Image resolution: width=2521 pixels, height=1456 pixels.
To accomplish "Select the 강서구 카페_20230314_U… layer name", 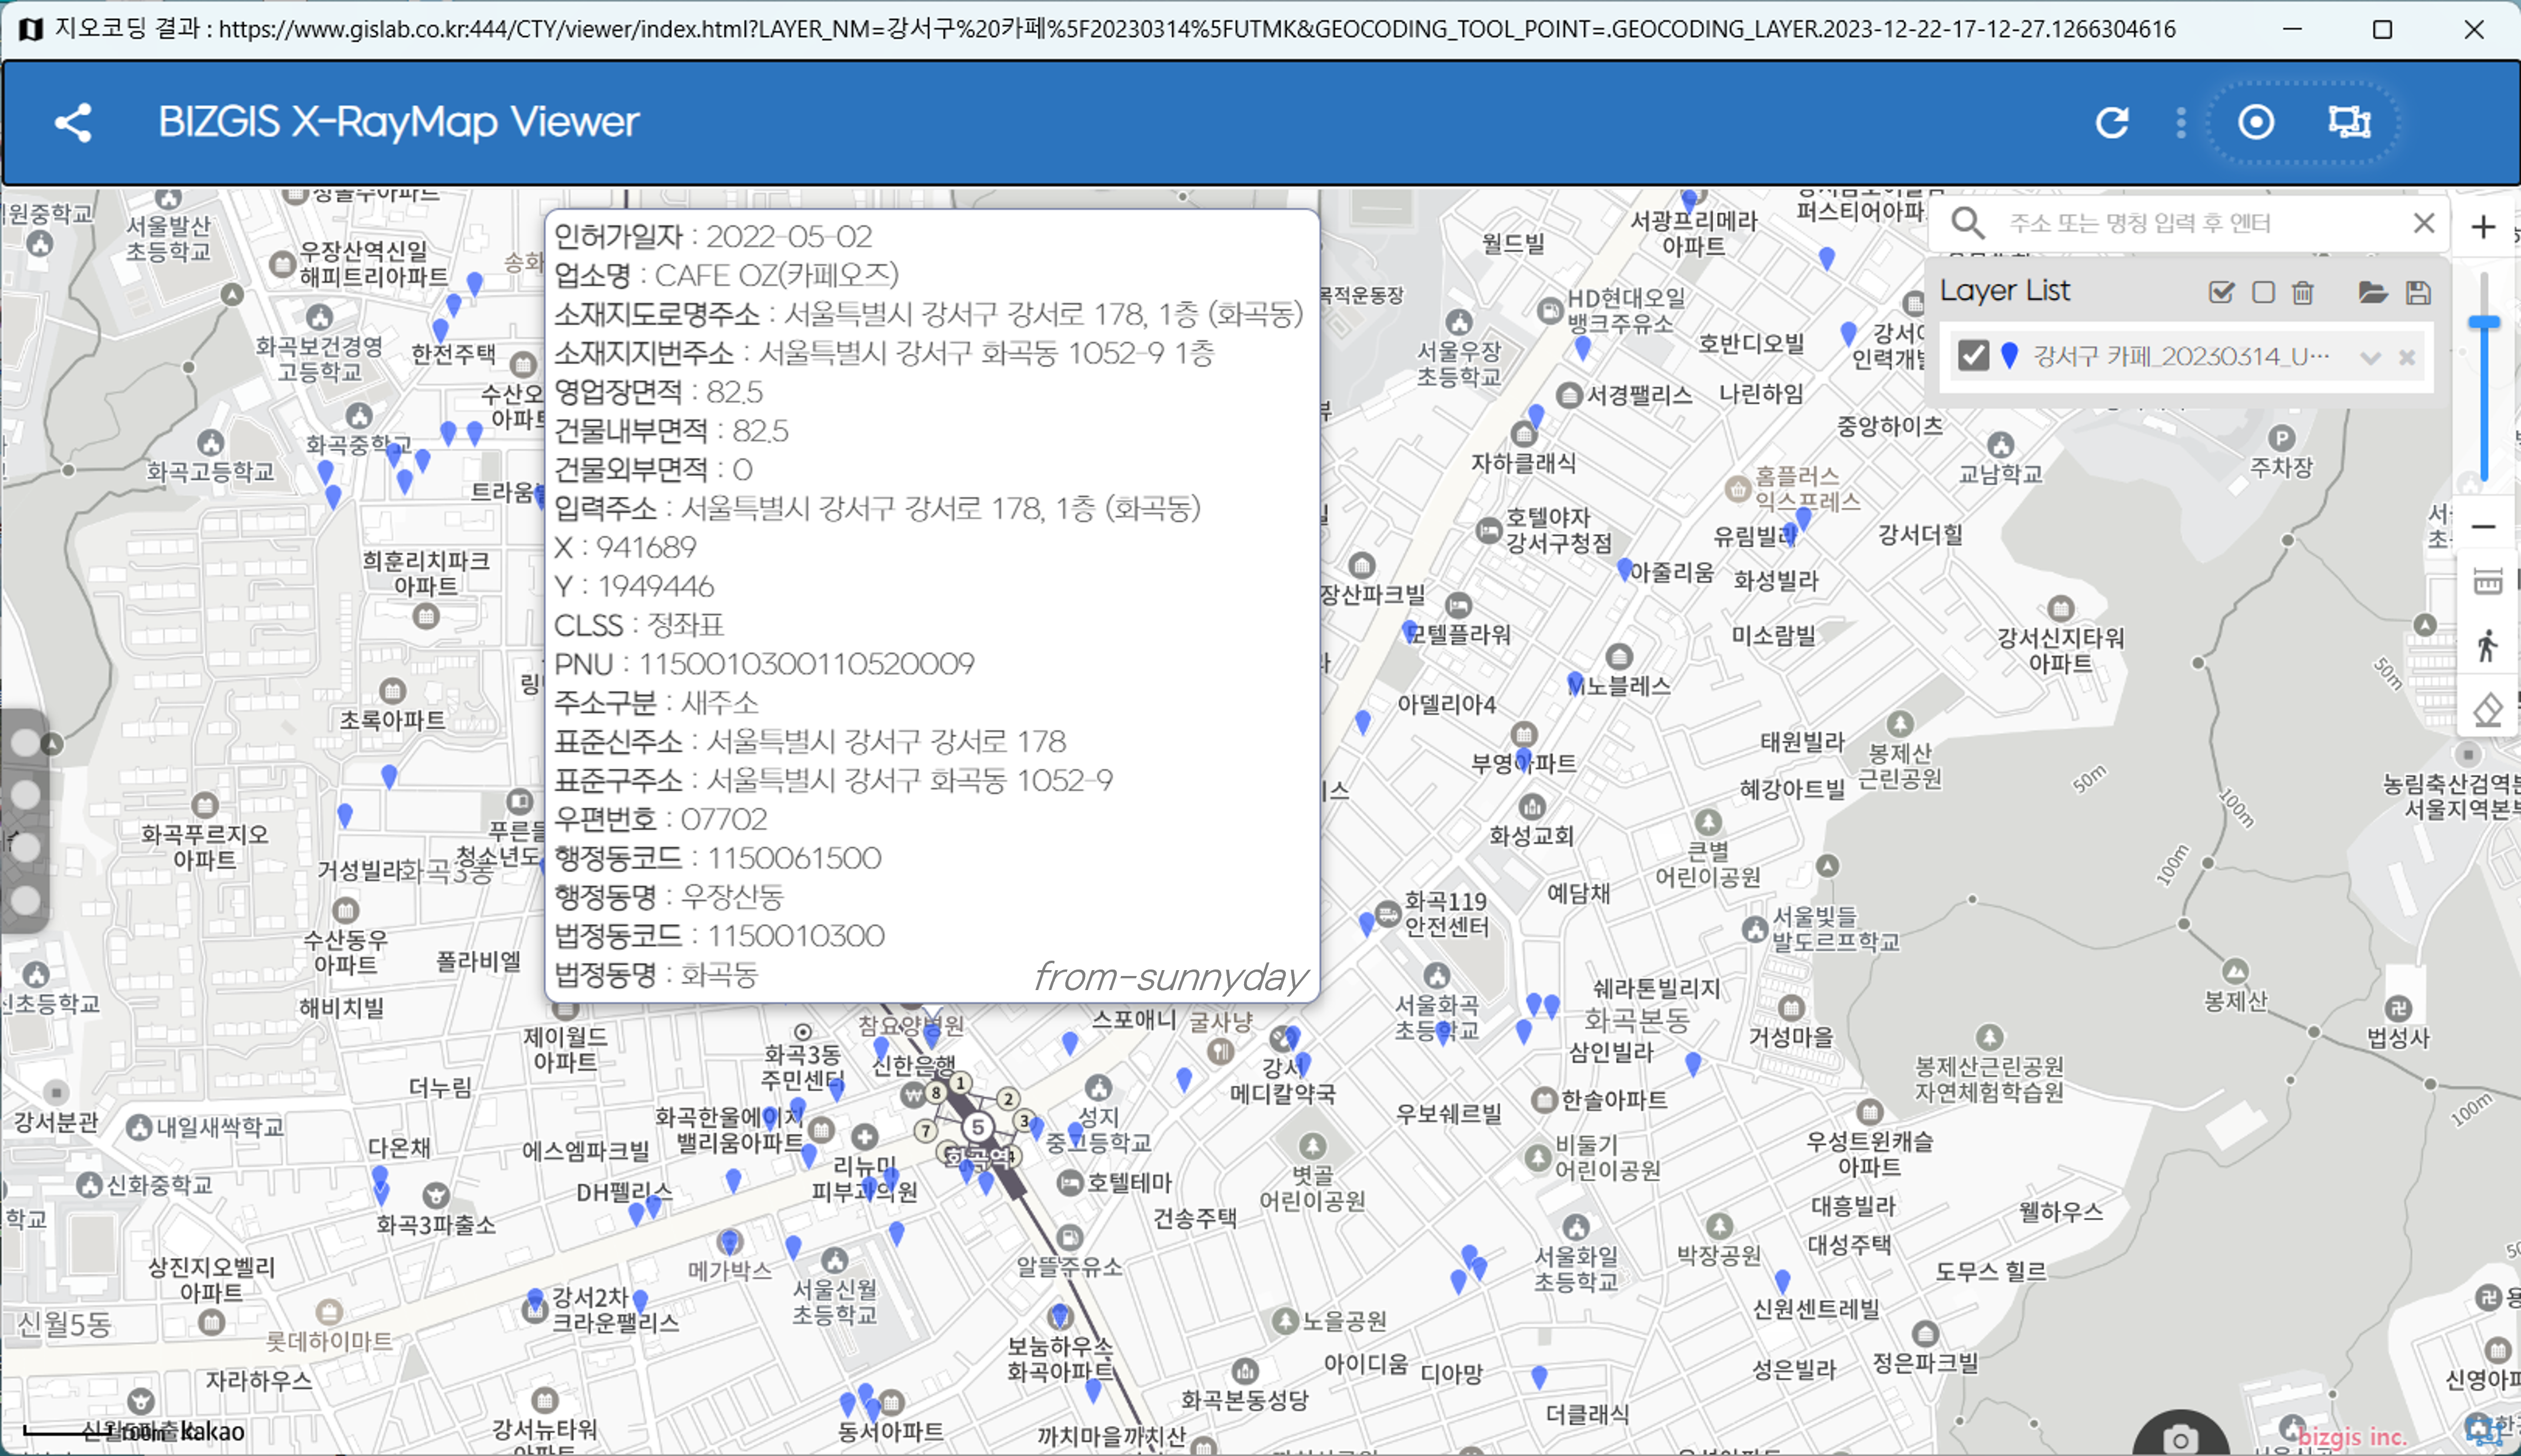I will (x=2181, y=356).
